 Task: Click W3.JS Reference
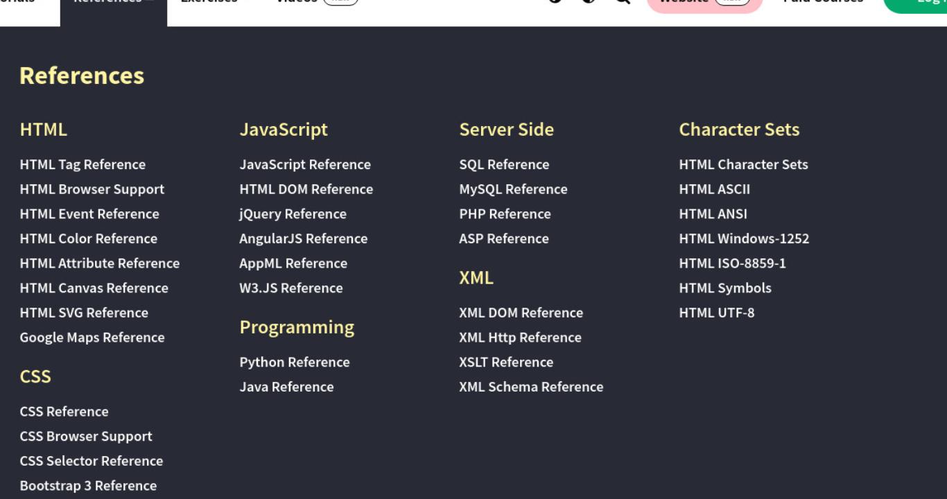(x=291, y=288)
